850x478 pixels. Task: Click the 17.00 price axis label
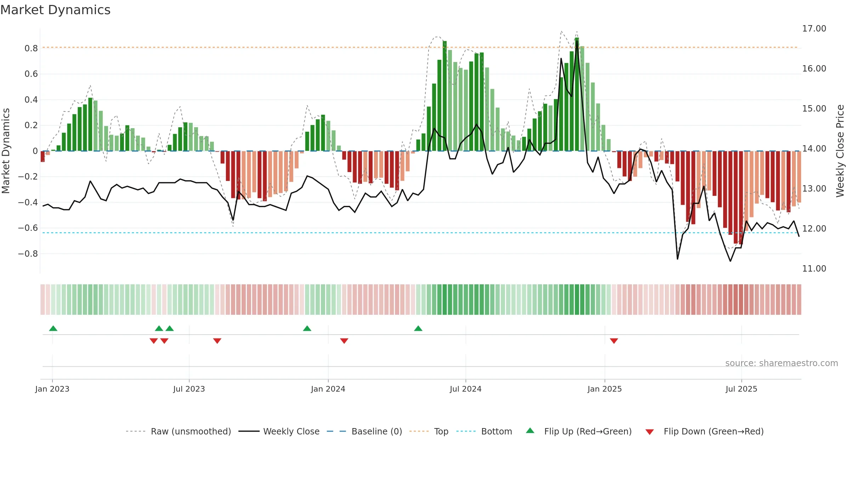(814, 28)
